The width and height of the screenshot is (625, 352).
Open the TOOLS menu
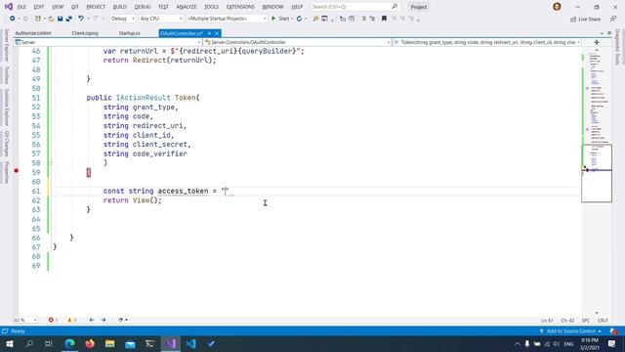pyautogui.click(x=211, y=7)
